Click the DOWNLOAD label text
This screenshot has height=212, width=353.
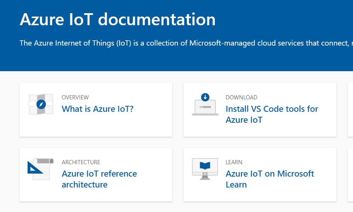241,98
